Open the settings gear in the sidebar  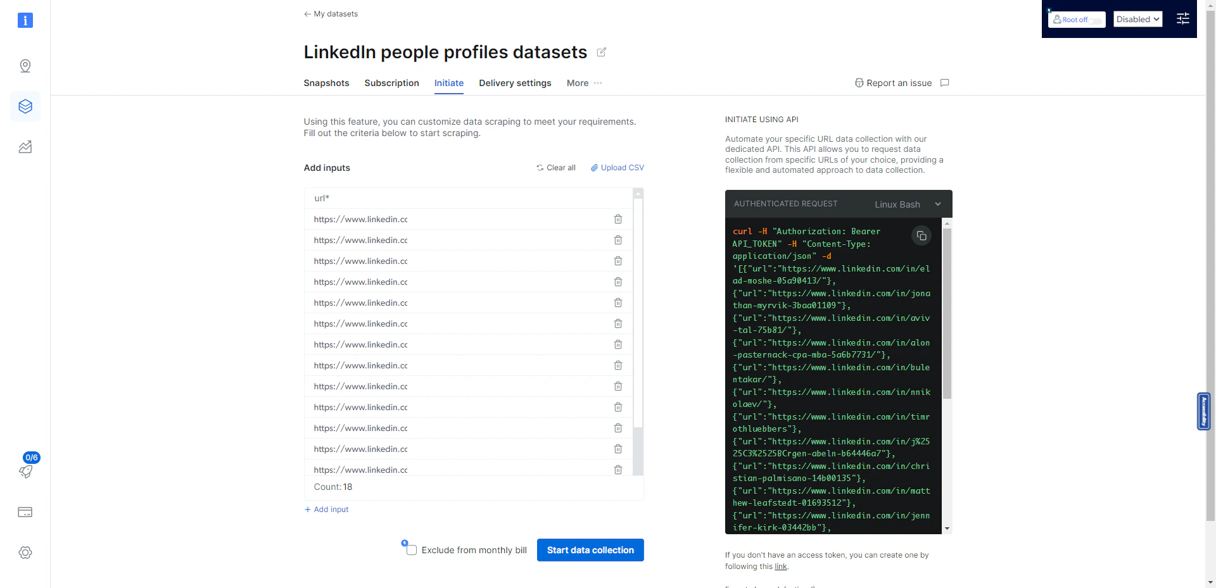pos(25,553)
